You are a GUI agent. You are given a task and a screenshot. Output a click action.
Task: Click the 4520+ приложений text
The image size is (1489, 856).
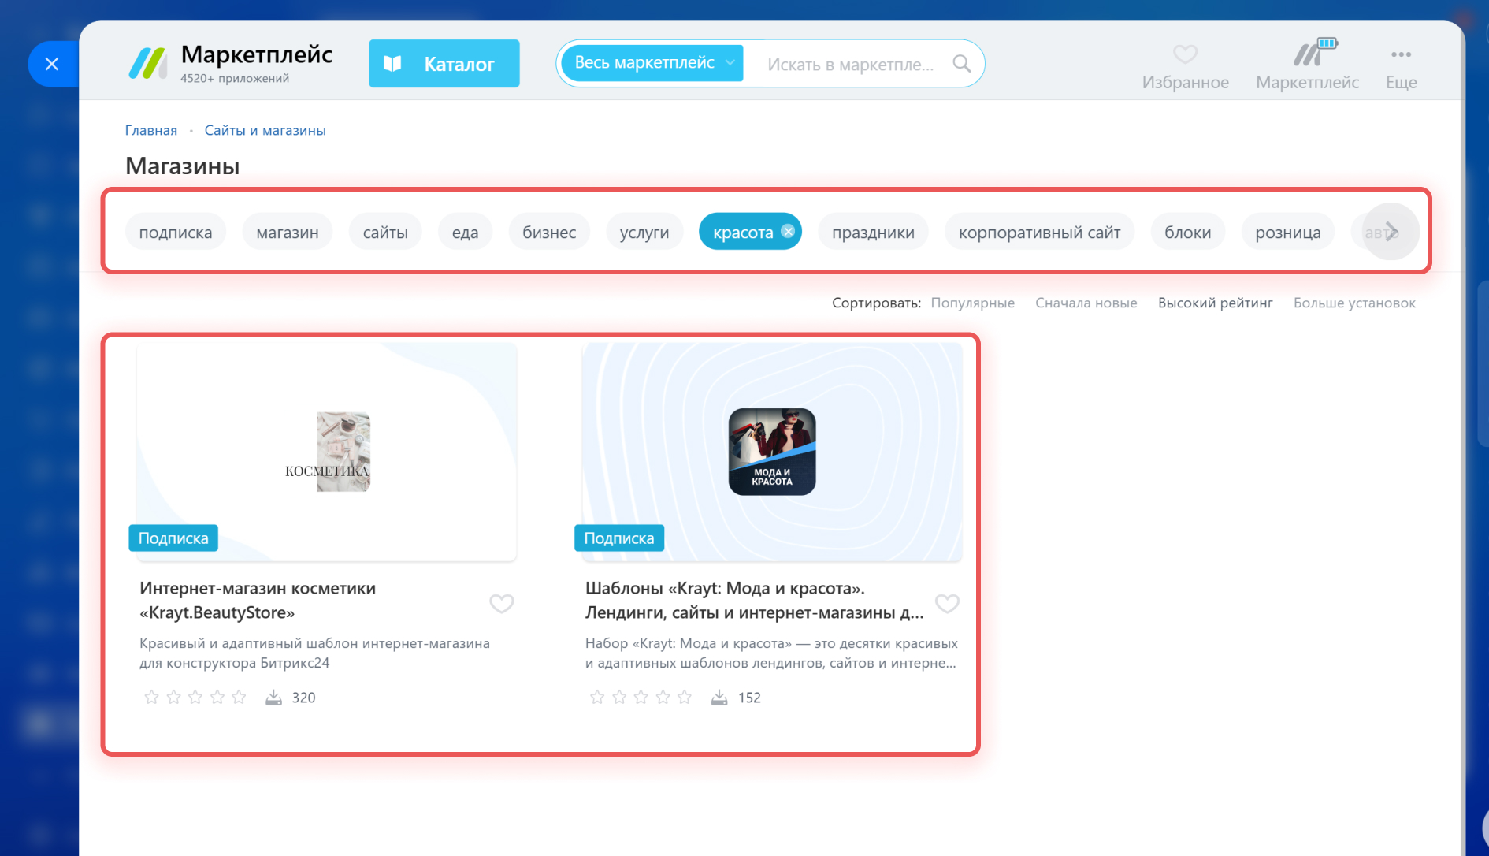point(235,79)
